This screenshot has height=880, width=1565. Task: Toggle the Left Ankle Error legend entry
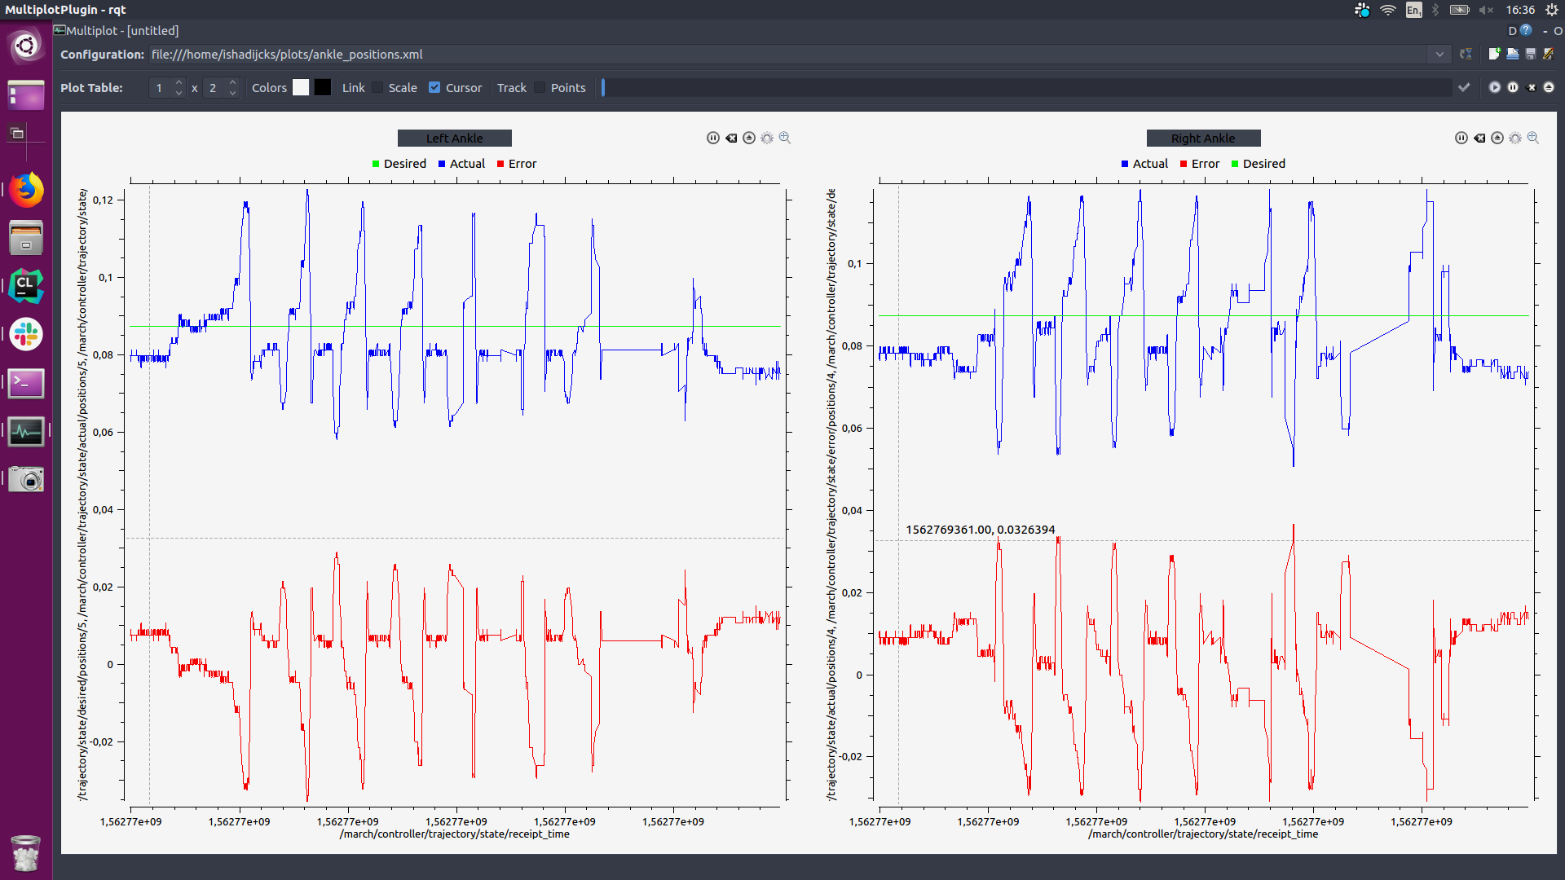[x=517, y=164]
